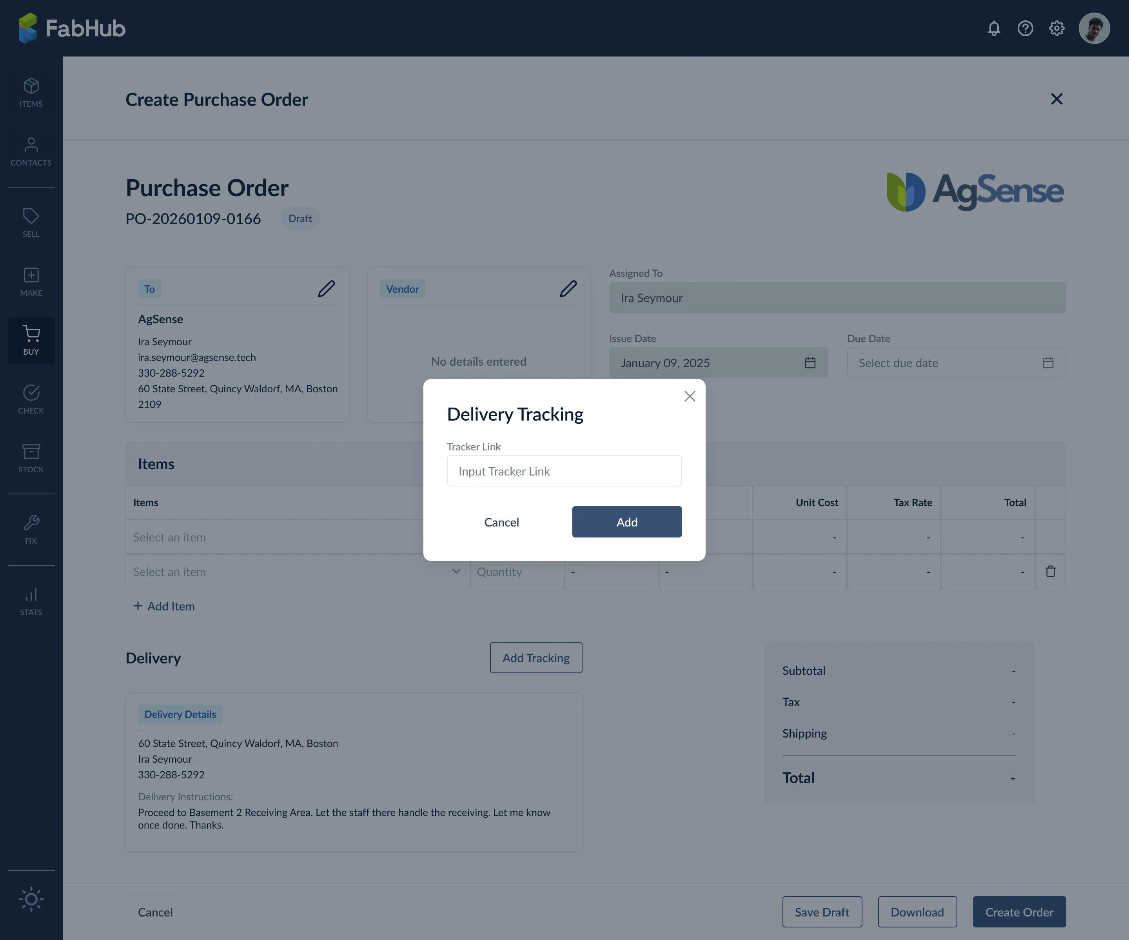1129x940 pixels.
Task: Toggle the light/dark theme sun icon
Action: pos(31,900)
